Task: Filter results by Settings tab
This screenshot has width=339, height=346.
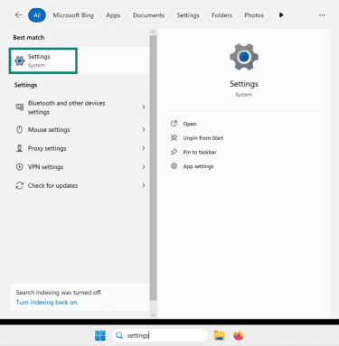Action: click(188, 15)
